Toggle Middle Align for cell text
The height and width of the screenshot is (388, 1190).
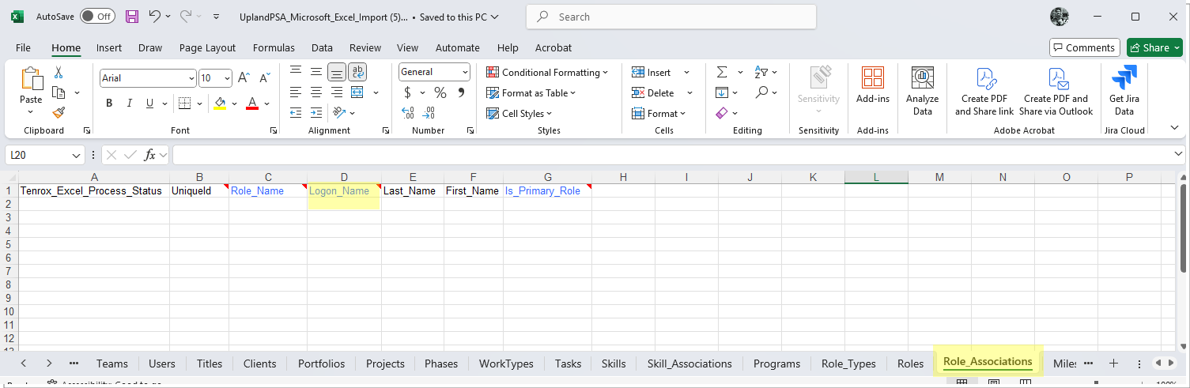[316, 72]
